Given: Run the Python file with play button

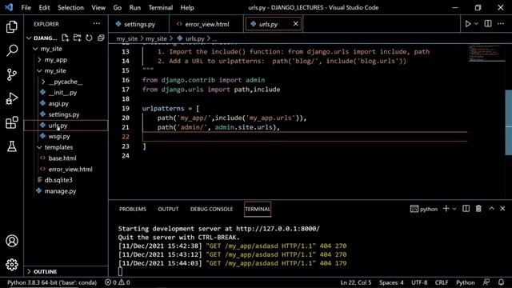Looking at the screenshot, I should pos(467,24).
